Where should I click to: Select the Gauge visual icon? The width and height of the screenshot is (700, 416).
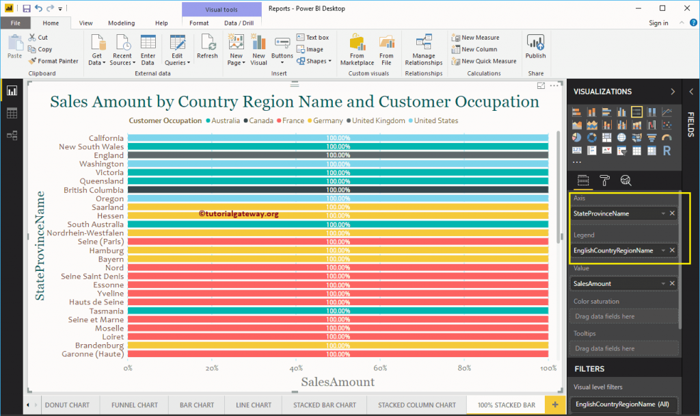(667, 137)
